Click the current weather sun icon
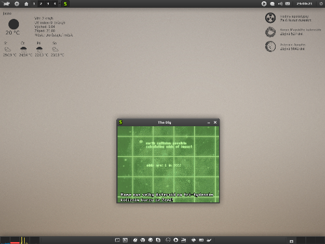 tap(14, 24)
